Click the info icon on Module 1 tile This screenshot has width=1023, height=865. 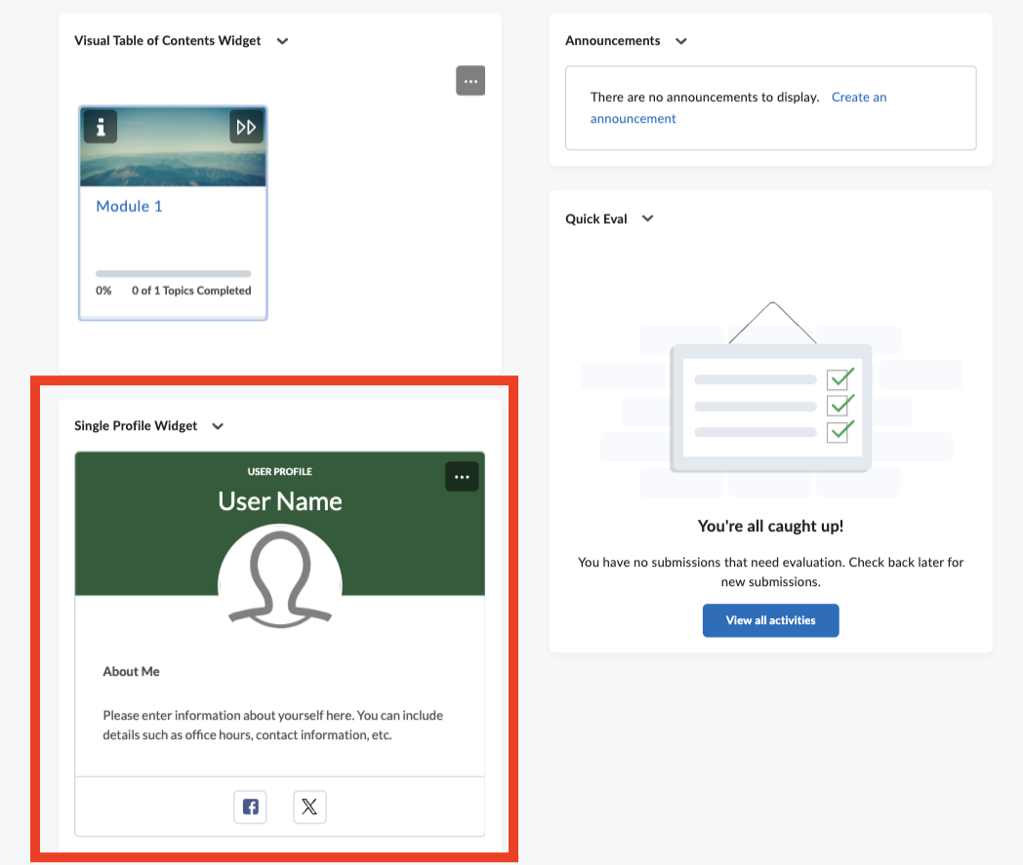100,126
